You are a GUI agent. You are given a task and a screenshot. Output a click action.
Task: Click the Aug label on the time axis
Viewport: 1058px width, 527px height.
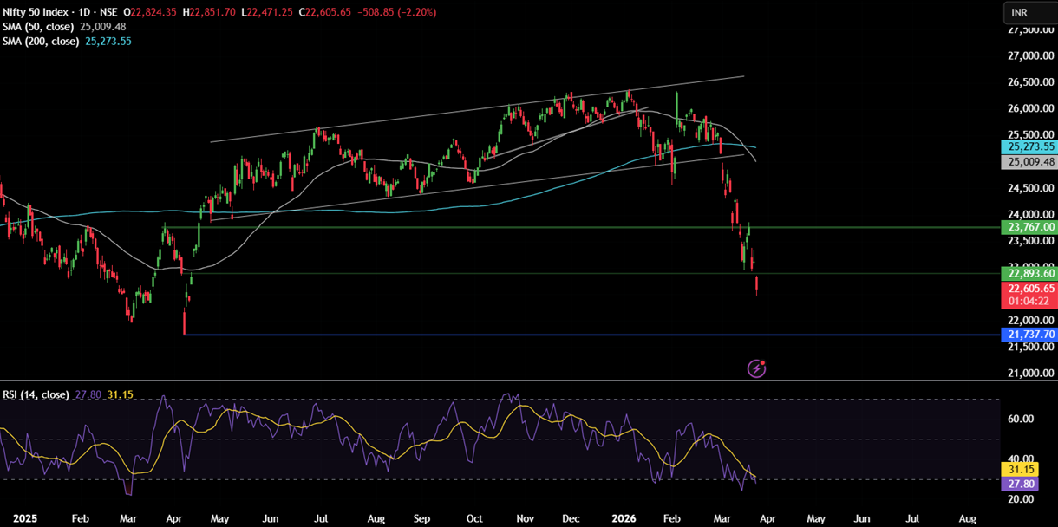(968, 518)
